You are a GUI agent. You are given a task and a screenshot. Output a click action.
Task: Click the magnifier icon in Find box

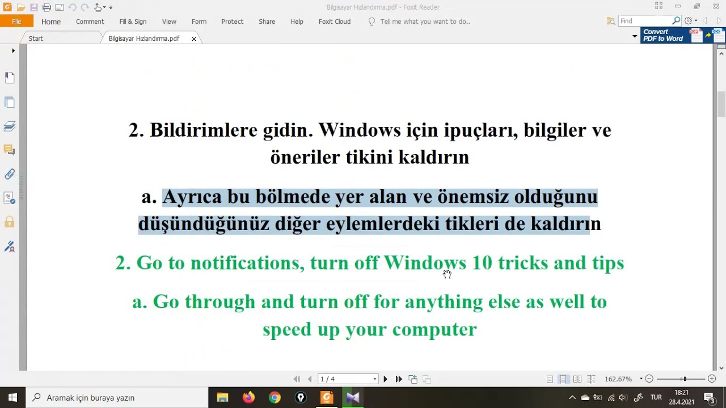(676, 21)
